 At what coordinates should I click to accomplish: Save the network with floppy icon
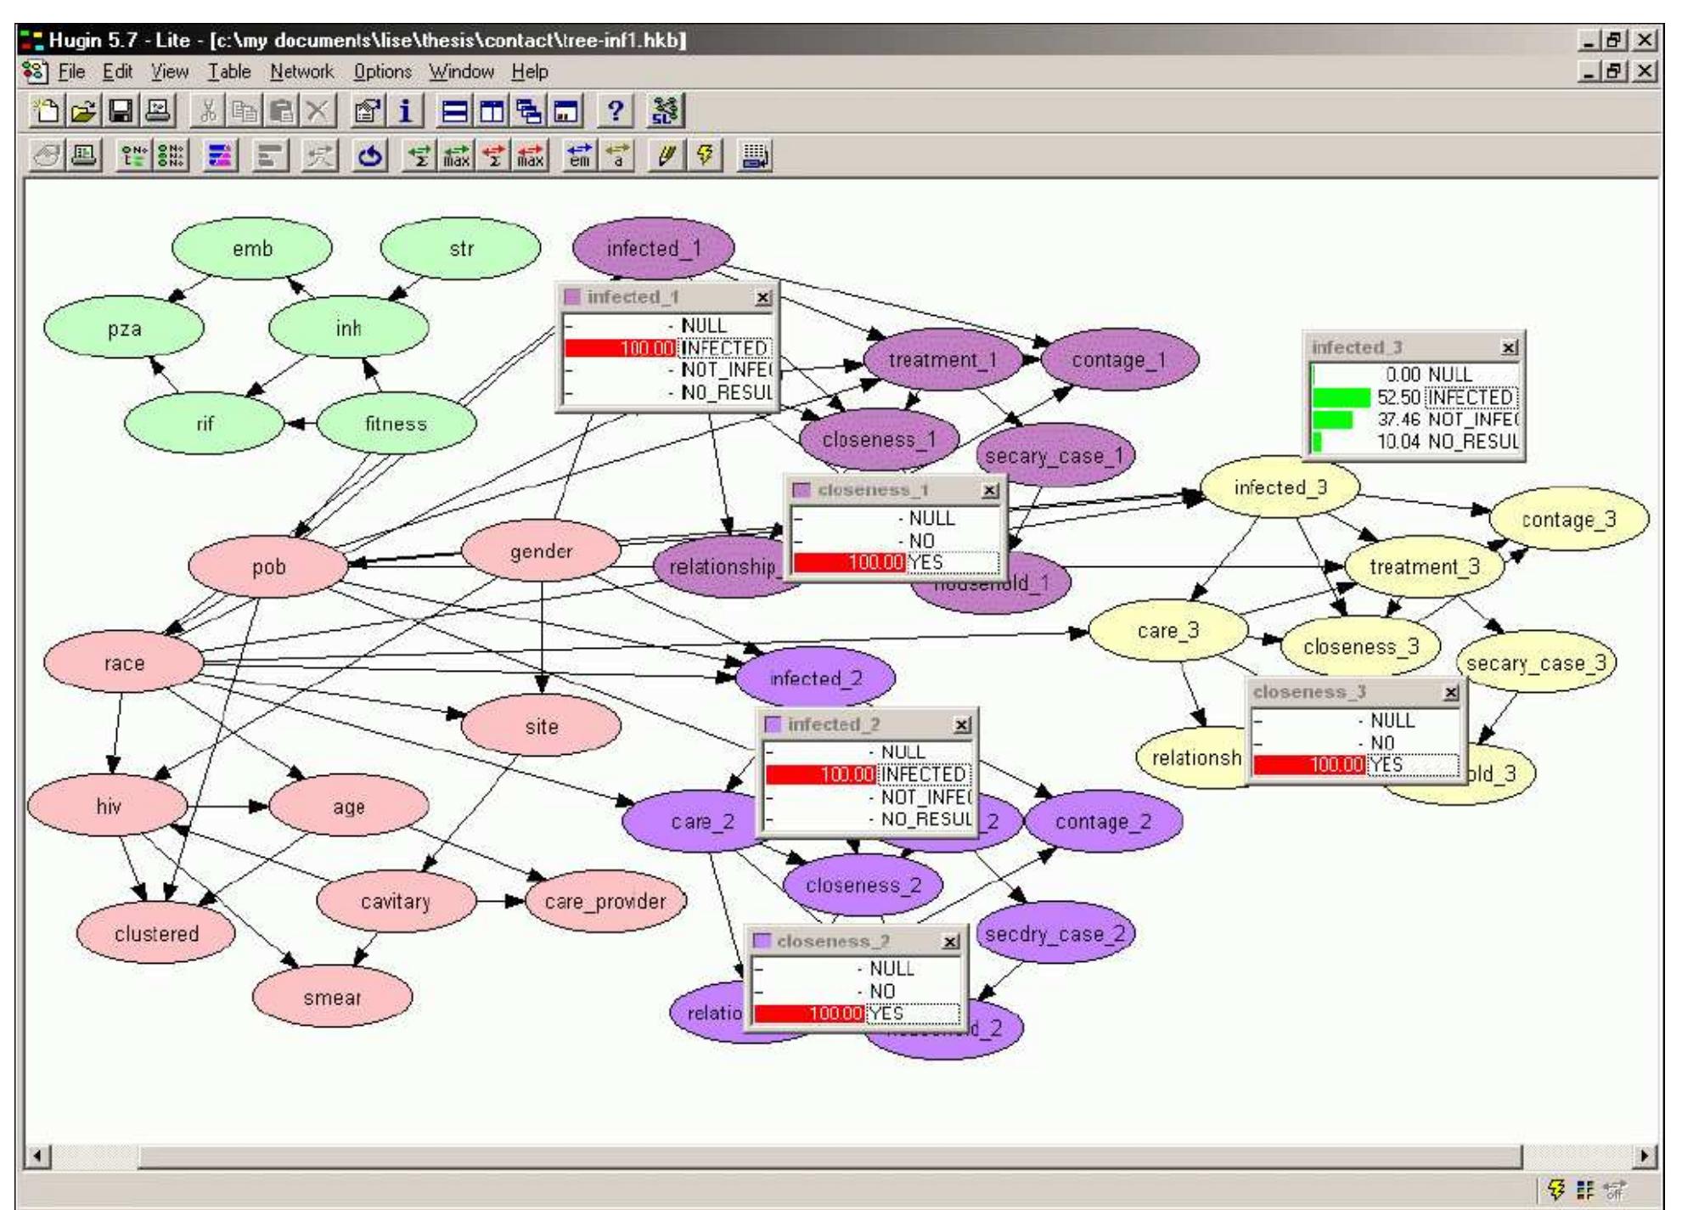click(x=122, y=111)
